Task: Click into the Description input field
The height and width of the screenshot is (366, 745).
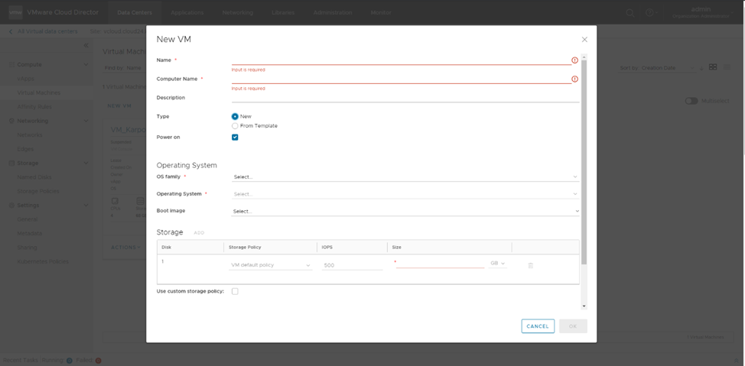Action: click(x=405, y=97)
